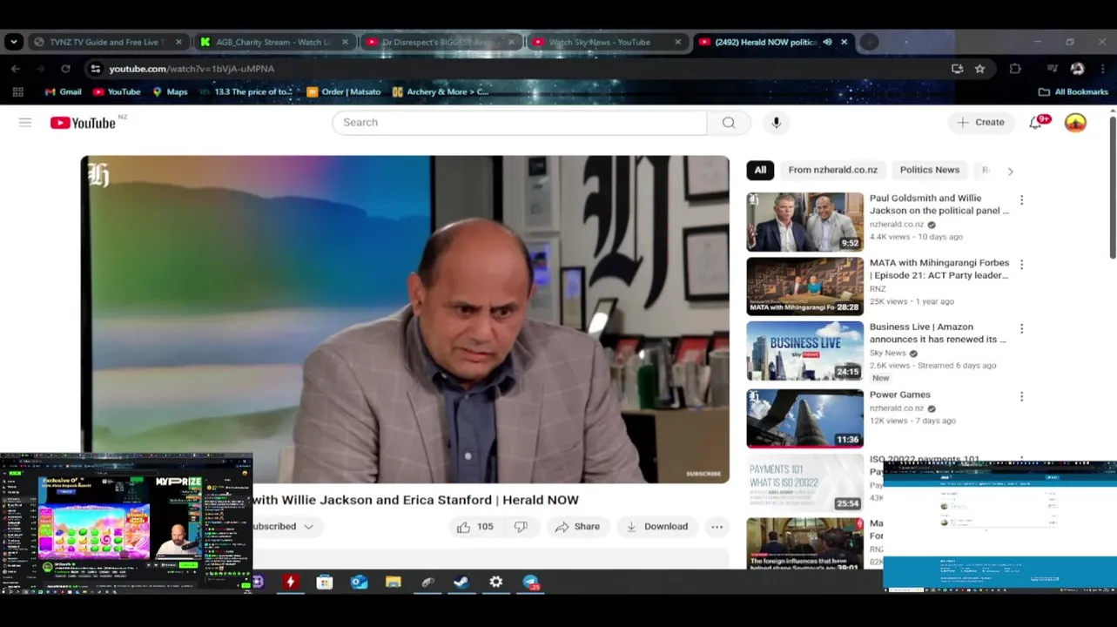Open the Power Games video thumbnail
1117x627 pixels.
[x=804, y=419]
